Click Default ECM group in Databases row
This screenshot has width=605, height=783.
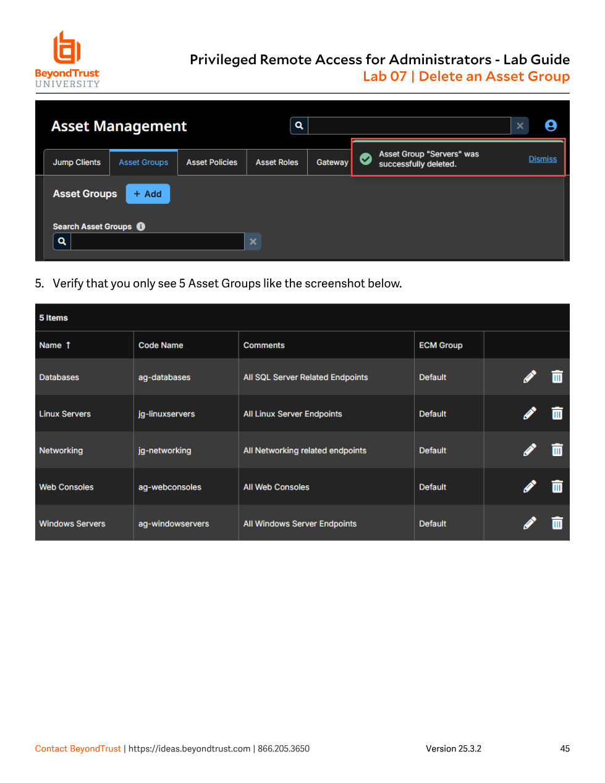pos(433,377)
